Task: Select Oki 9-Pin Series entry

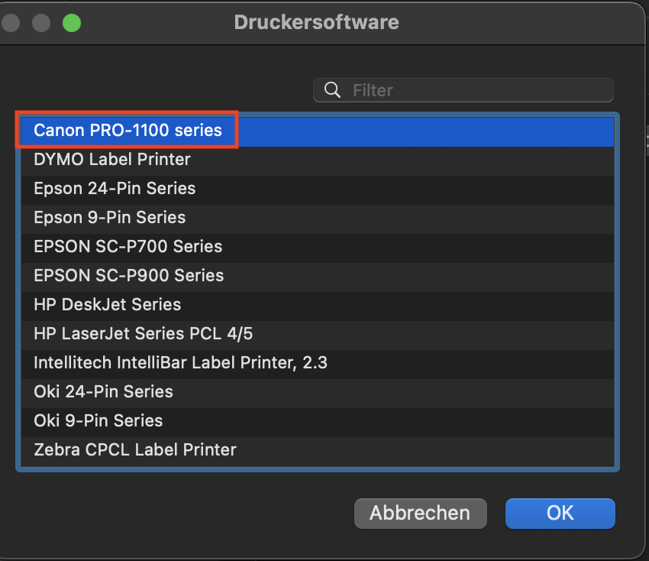Action: (x=98, y=421)
